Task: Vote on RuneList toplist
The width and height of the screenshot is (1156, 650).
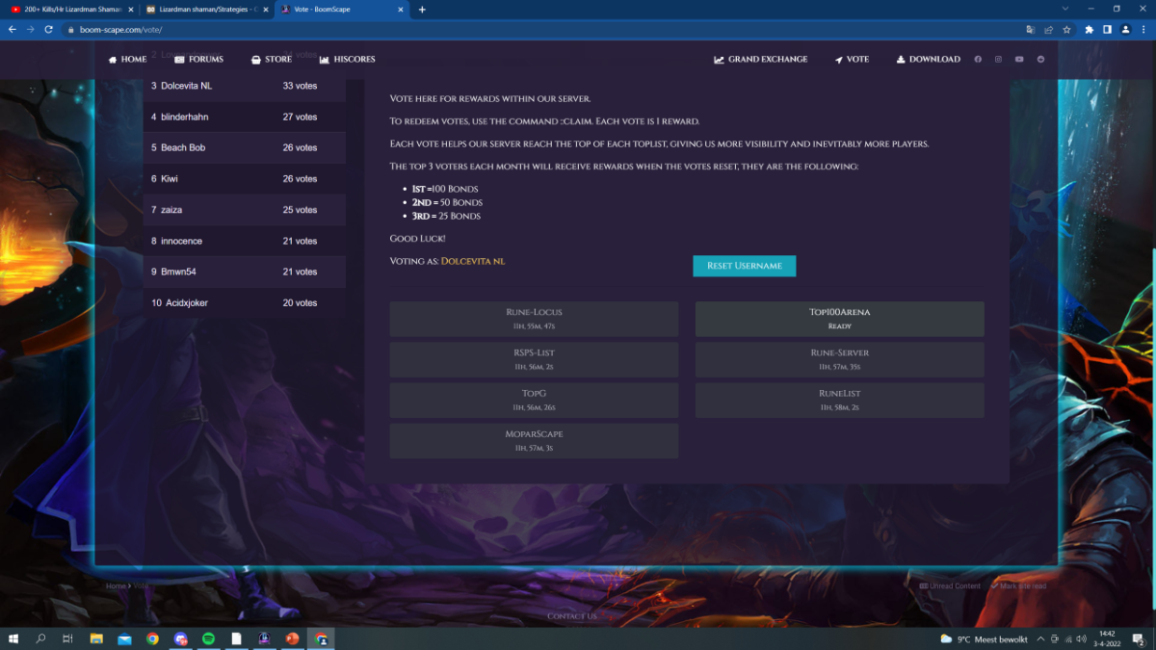Action: pos(840,401)
